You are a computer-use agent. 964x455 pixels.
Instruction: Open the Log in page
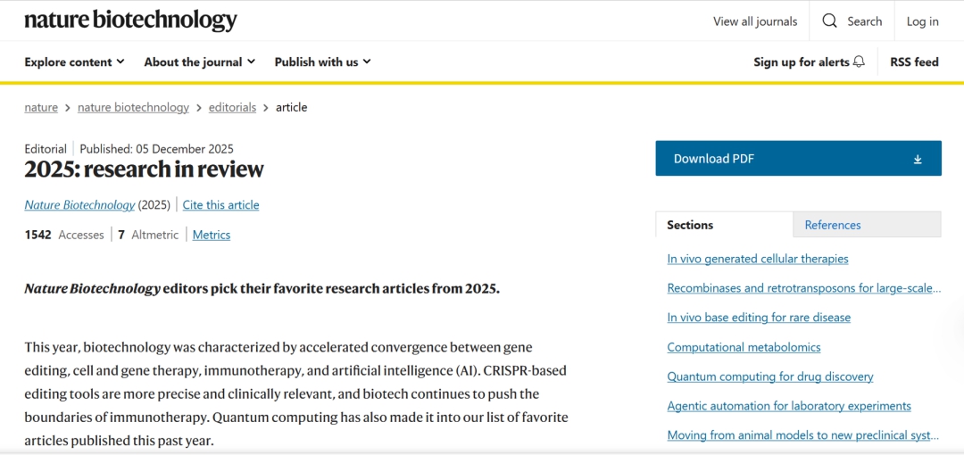[x=922, y=21]
